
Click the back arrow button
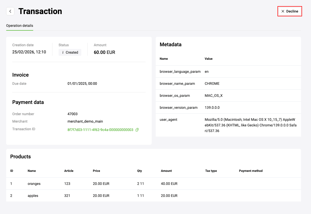click(x=10, y=11)
